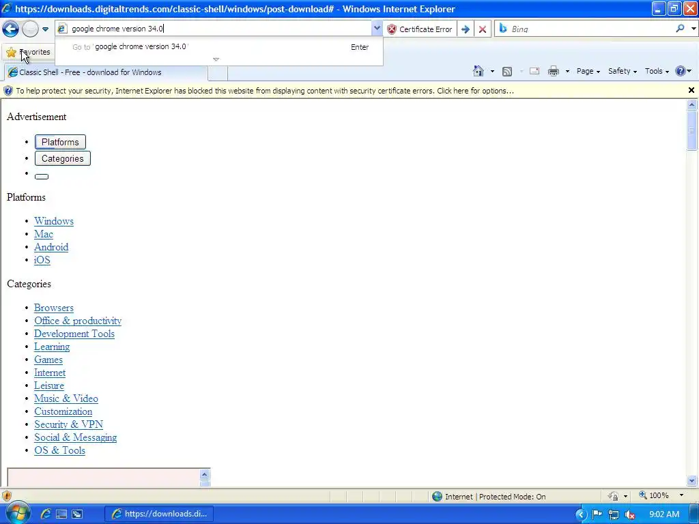Open Music & Video link
The height and width of the screenshot is (524, 699).
tap(66, 398)
